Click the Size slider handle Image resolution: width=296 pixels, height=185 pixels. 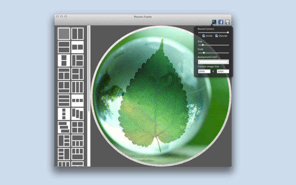(x=203, y=45)
